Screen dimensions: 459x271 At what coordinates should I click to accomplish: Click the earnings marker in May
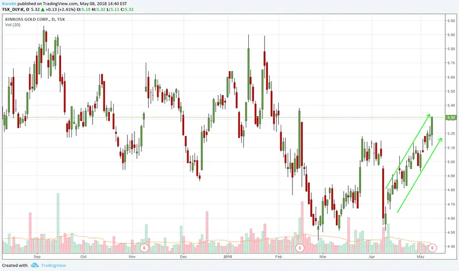432,248
